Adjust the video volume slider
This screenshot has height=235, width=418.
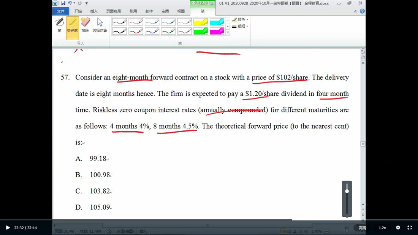click(347, 199)
